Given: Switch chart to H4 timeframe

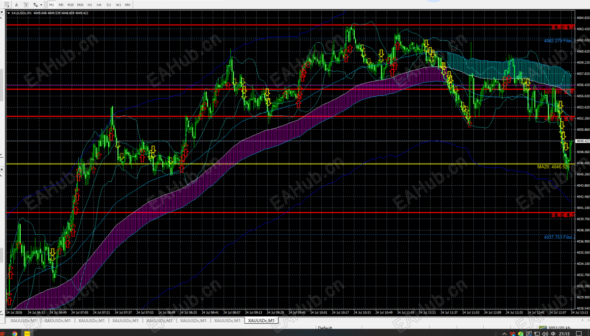Looking at the screenshot, I should click(x=99, y=5).
